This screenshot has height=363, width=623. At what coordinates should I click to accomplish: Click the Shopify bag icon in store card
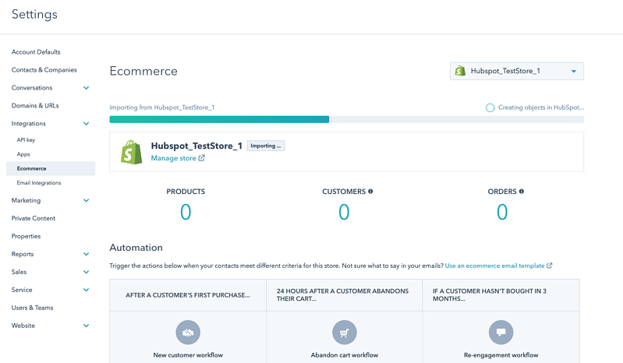[131, 152]
